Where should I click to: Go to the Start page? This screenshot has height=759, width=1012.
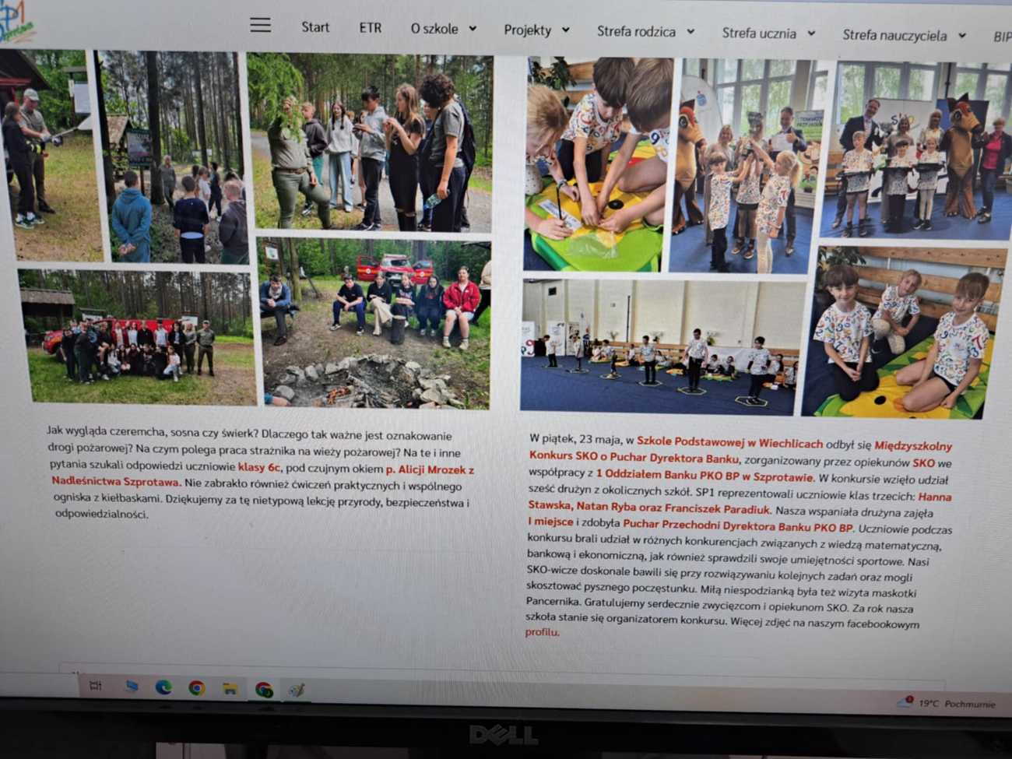315,27
